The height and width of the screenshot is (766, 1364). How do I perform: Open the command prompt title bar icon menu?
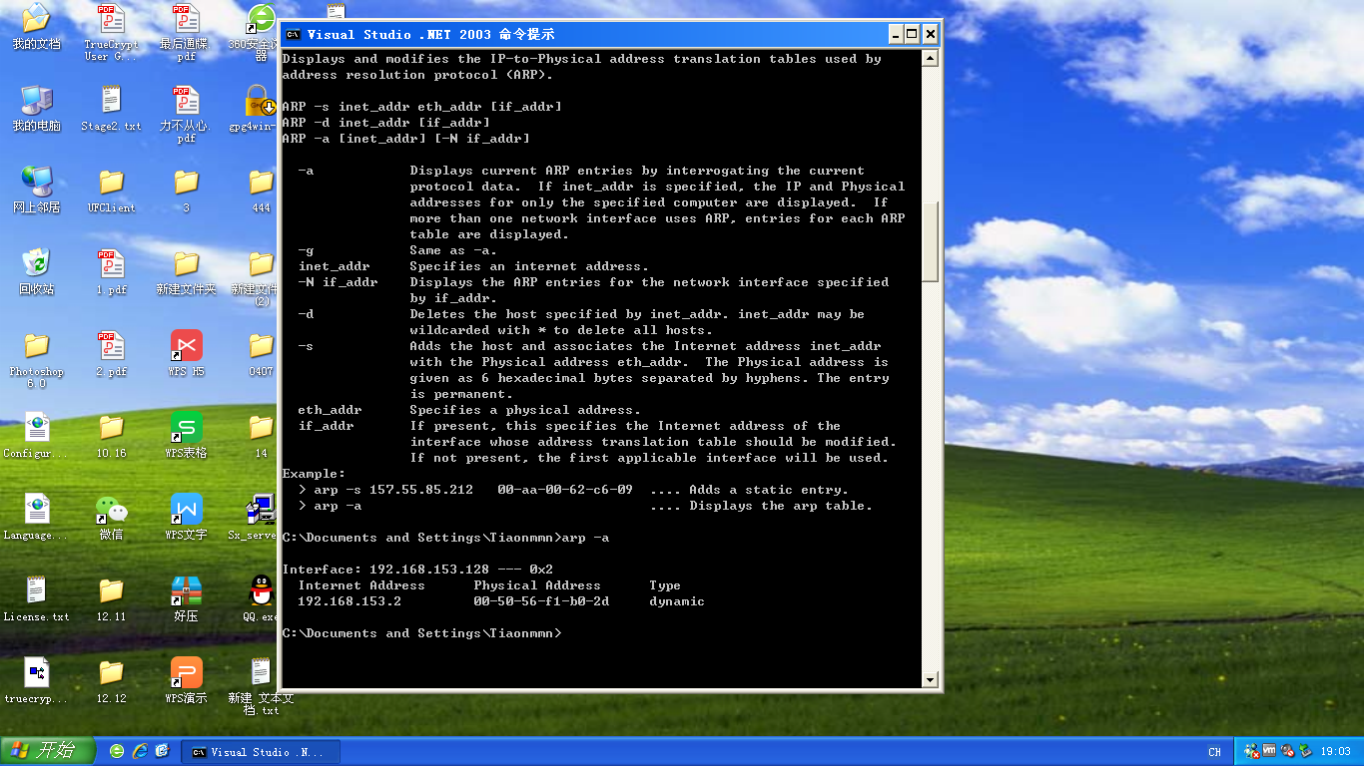293,34
